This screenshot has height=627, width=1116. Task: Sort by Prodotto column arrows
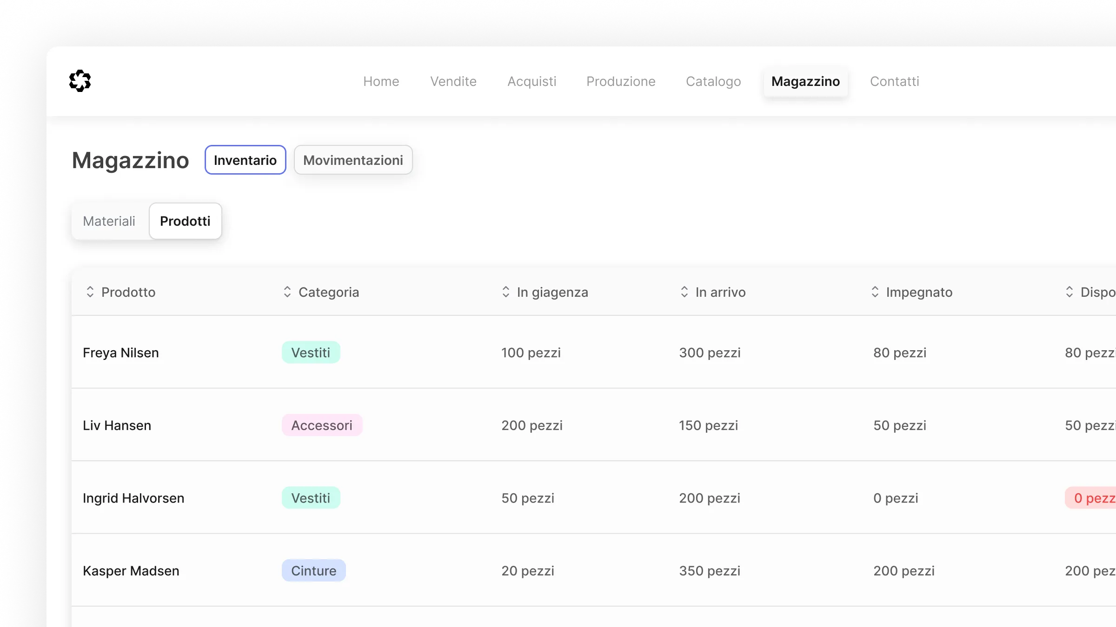coord(90,292)
